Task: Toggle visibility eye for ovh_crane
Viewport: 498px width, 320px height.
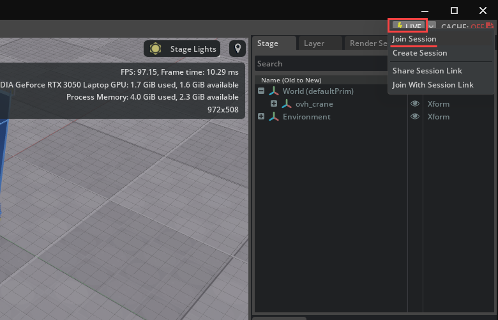Action: click(415, 103)
